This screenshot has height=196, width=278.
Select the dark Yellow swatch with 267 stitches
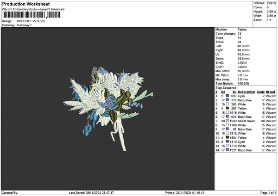pyautogui.click(x=227, y=108)
